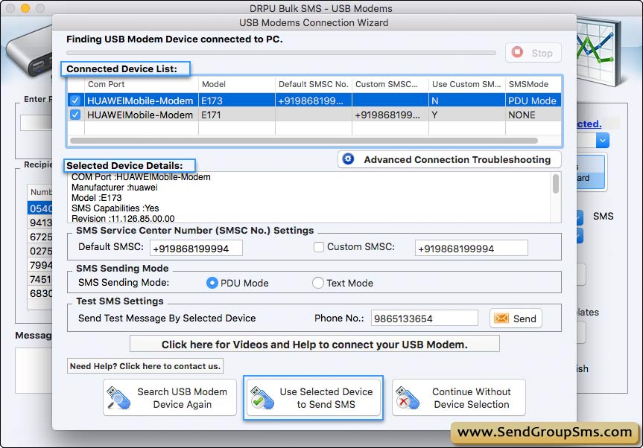Click the device list horizontal scrollbar
This screenshot has width=643, height=448.
(x=304, y=141)
